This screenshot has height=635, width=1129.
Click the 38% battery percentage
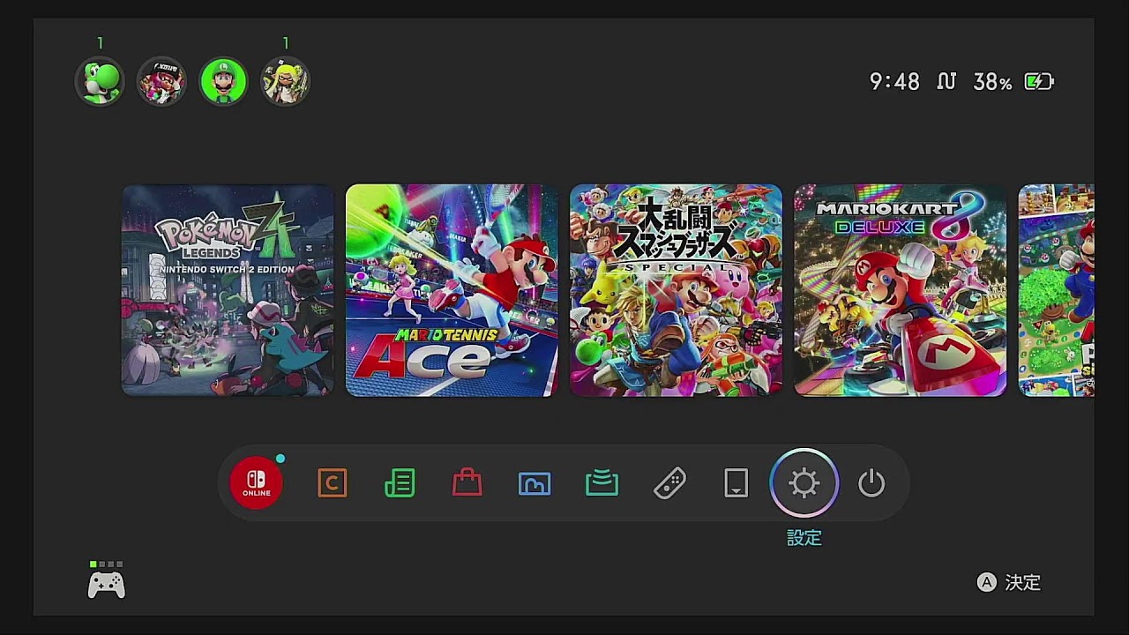pos(992,82)
